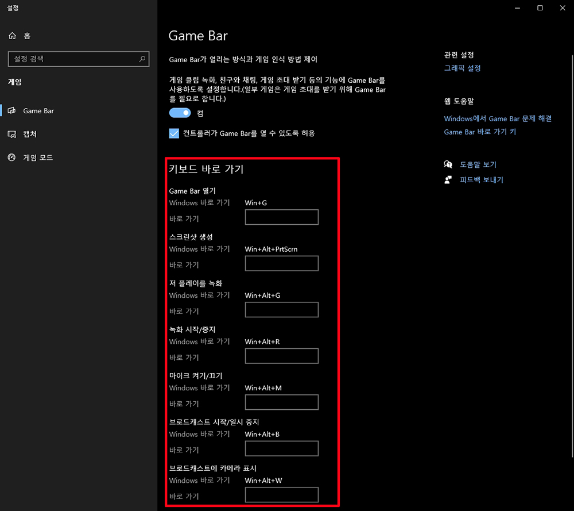Uncheck controller opens Game Bar checkbox
The width and height of the screenshot is (574, 511).
coord(174,133)
